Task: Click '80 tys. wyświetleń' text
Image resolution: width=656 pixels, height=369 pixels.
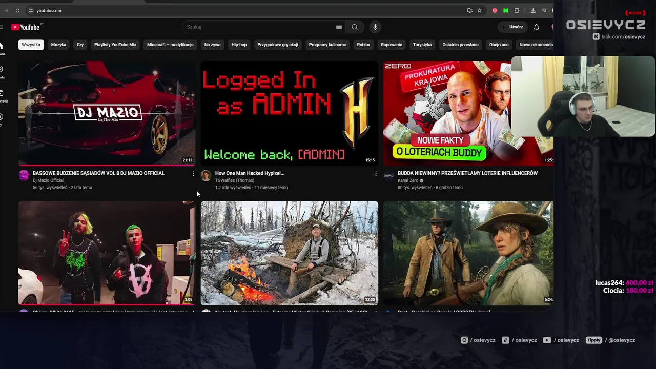Action: click(415, 188)
